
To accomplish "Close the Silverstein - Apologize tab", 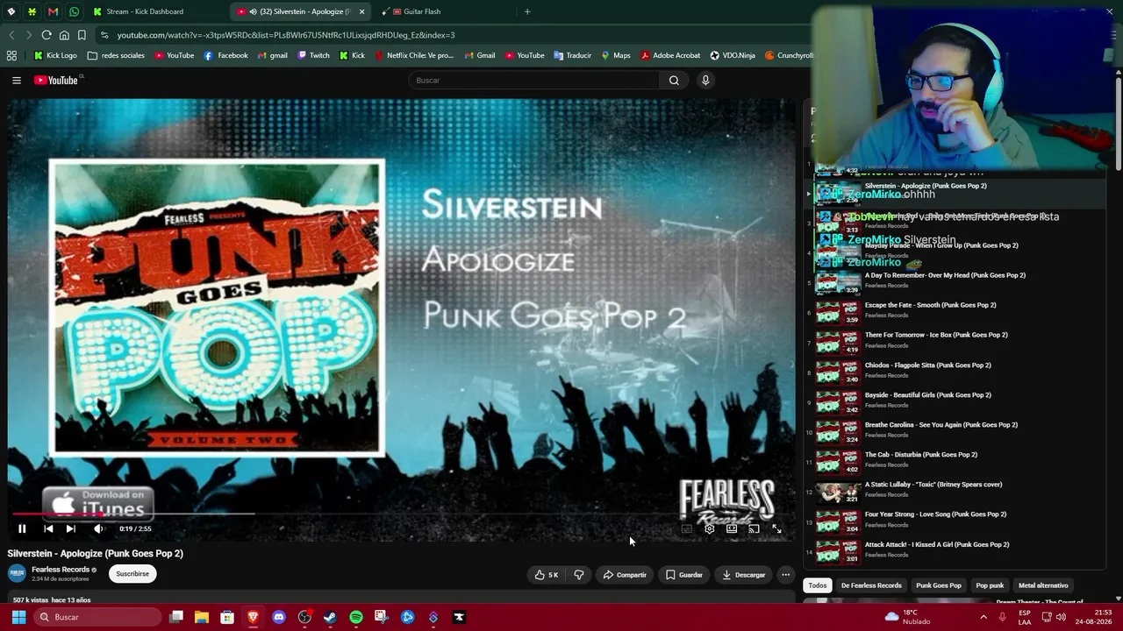I will [x=361, y=11].
